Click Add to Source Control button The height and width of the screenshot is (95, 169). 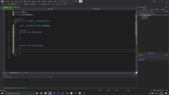(x=158, y=91)
